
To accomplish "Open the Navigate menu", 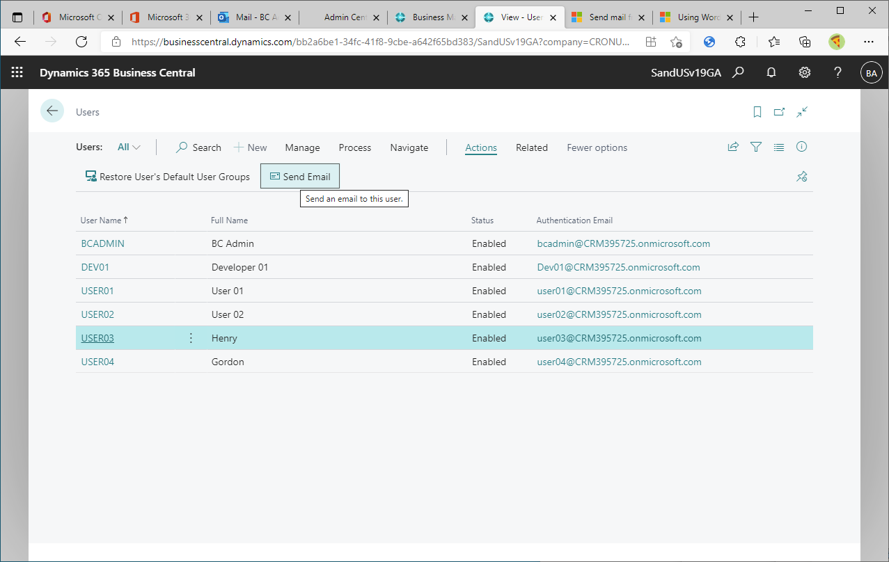I will pos(409,147).
